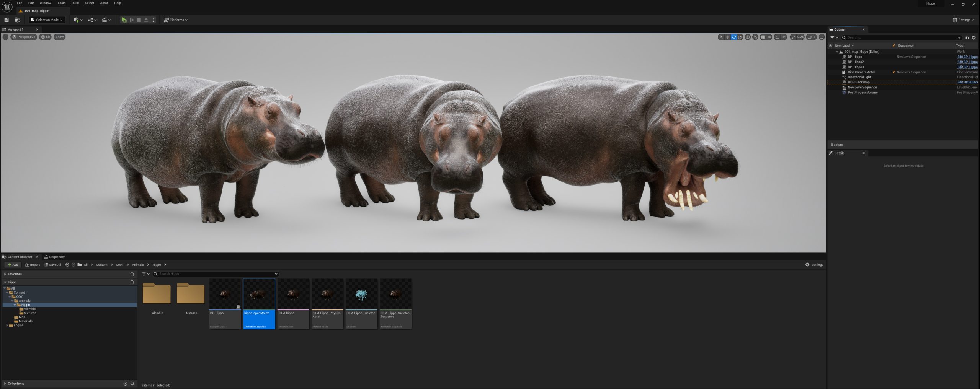
Task: Save the current level with disk icon
Action: [x=7, y=20]
